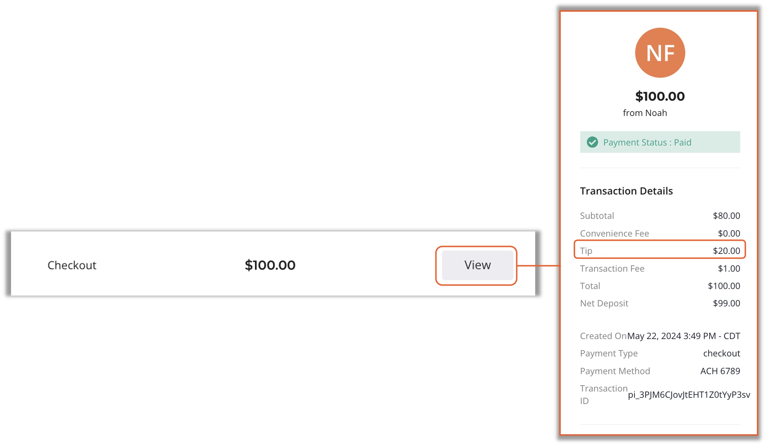
Task: Click the bold $100.00 amount in the Checkout row
Action: pos(270,265)
